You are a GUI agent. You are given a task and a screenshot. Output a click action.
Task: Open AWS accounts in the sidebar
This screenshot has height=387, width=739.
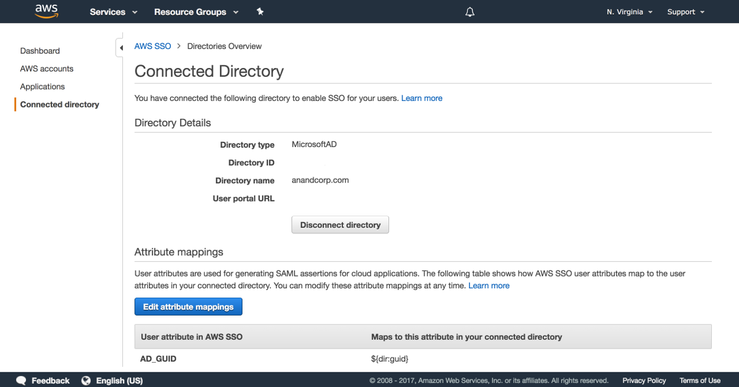(x=47, y=69)
